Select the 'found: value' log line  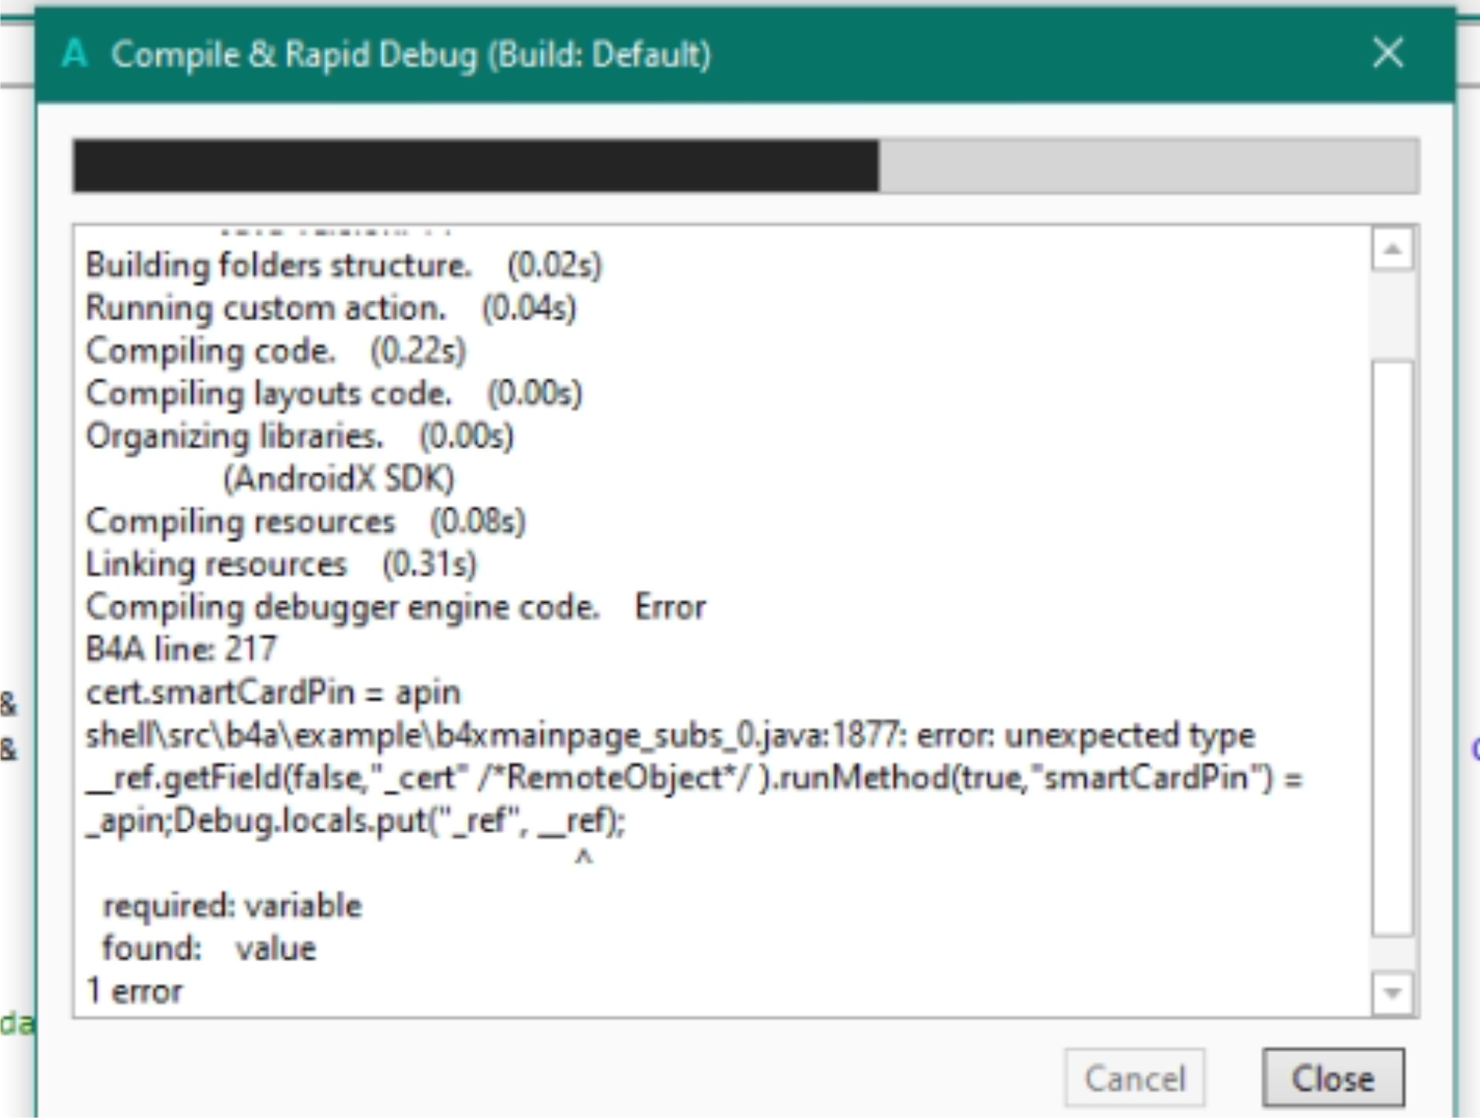click(208, 949)
